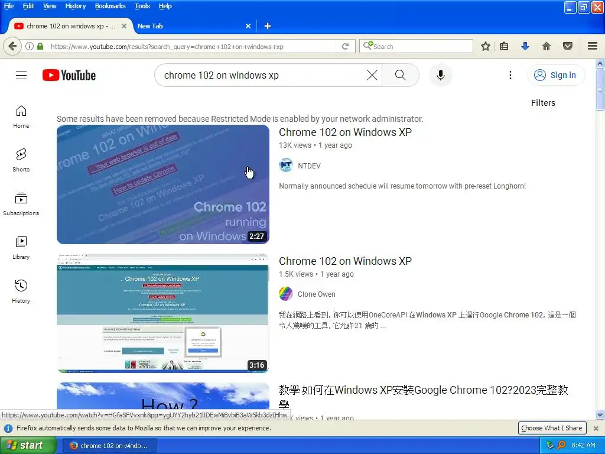Clear the YouTube search query with X
The height and width of the screenshot is (454, 605).
(x=372, y=75)
